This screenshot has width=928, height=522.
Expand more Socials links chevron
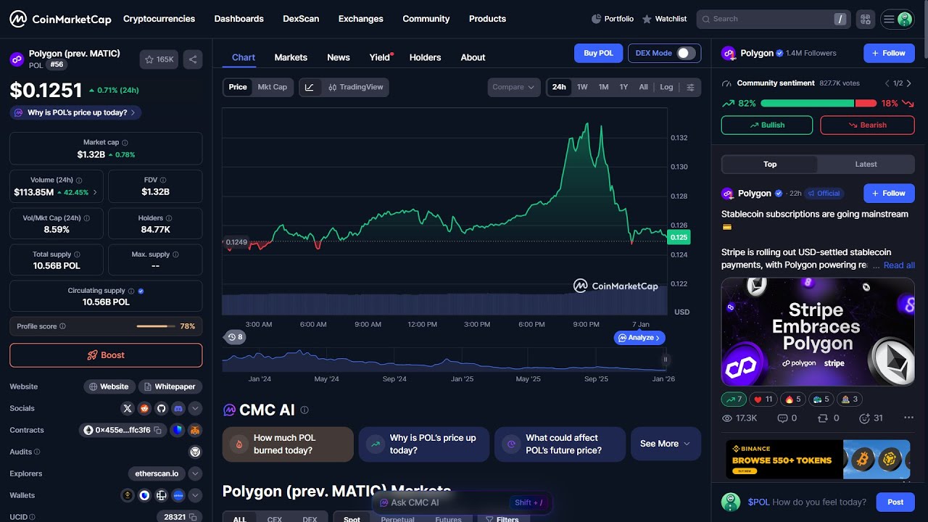(x=195, y=408)
